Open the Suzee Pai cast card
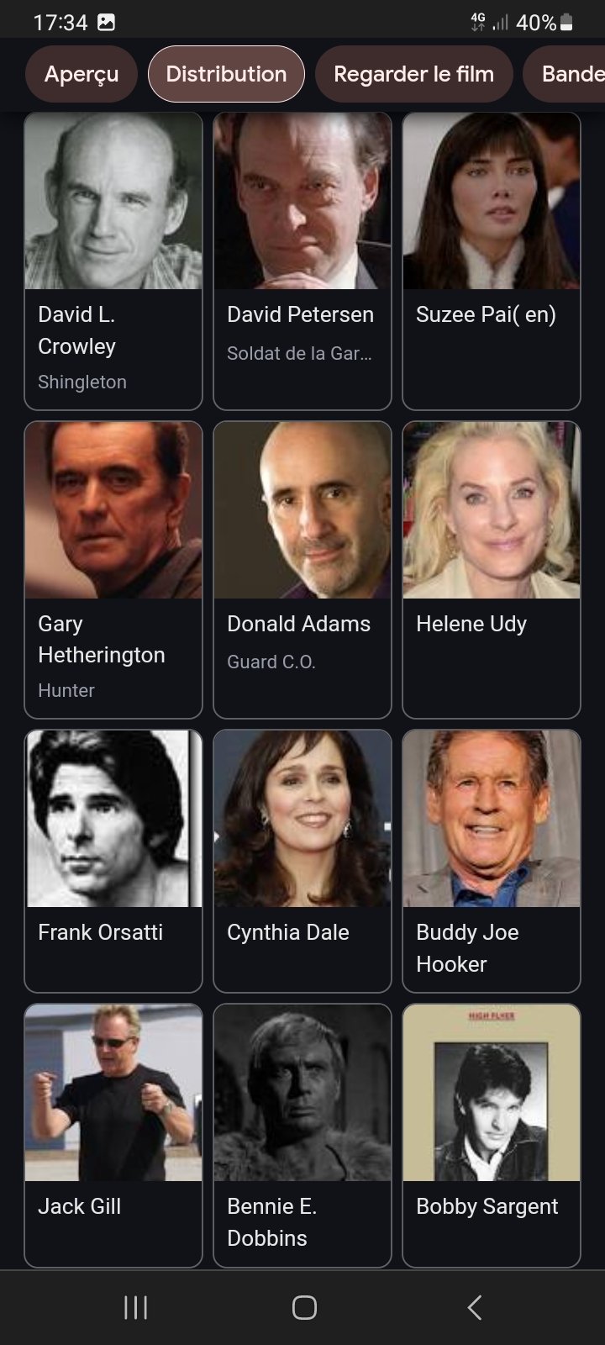Image resolution: width=605 pixels, height=1345 pixels. tap(492, 261)
